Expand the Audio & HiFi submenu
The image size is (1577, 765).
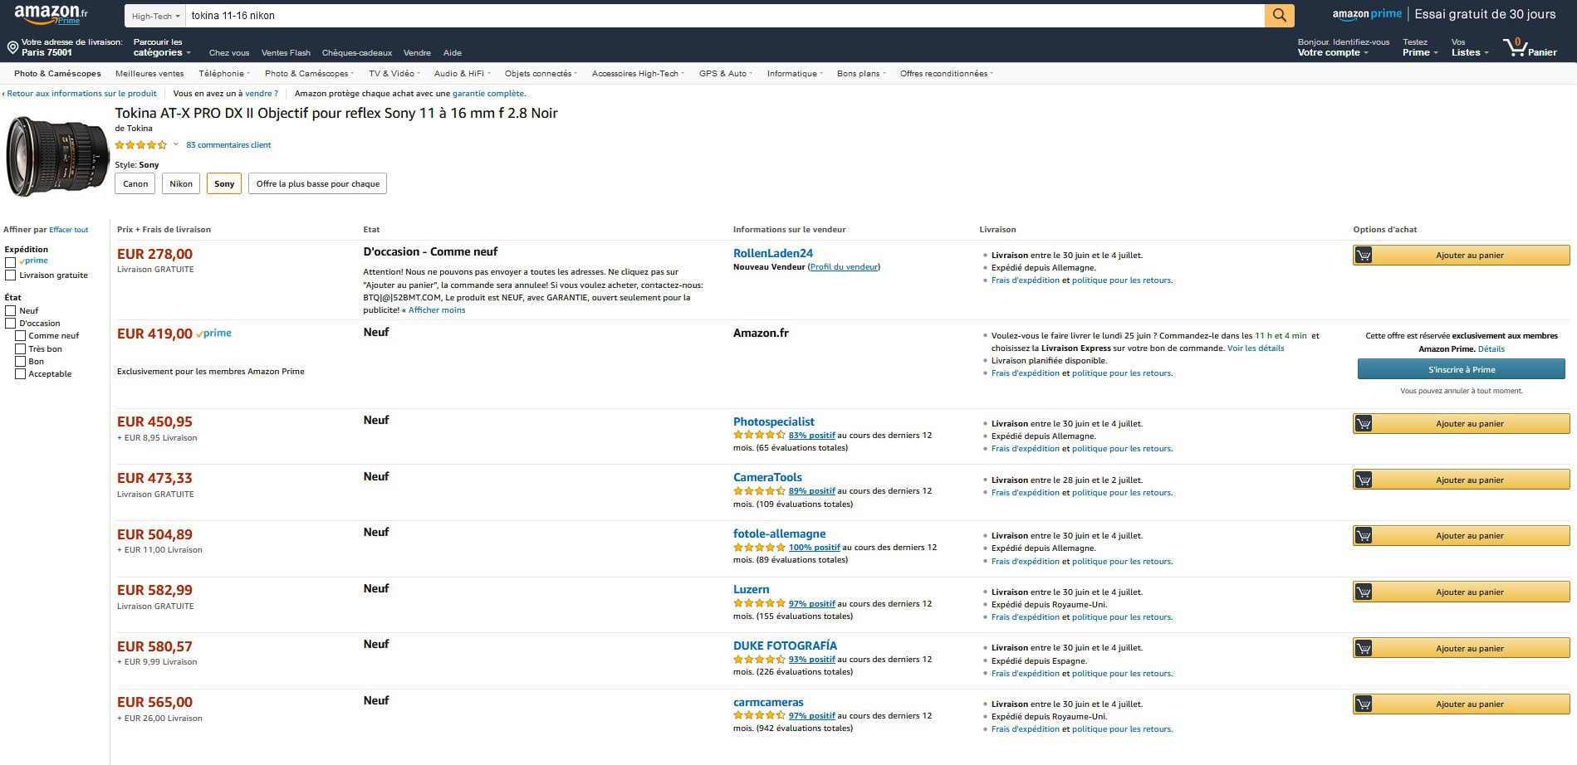tap(463, 74)
